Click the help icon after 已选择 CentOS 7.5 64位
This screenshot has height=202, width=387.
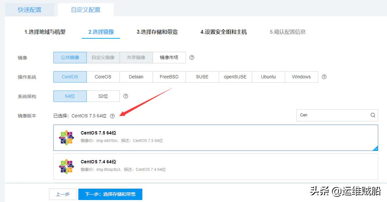(113, 116)
